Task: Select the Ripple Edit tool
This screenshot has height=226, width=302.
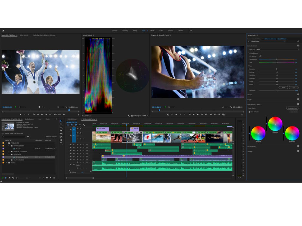Action: click(61, 127)
